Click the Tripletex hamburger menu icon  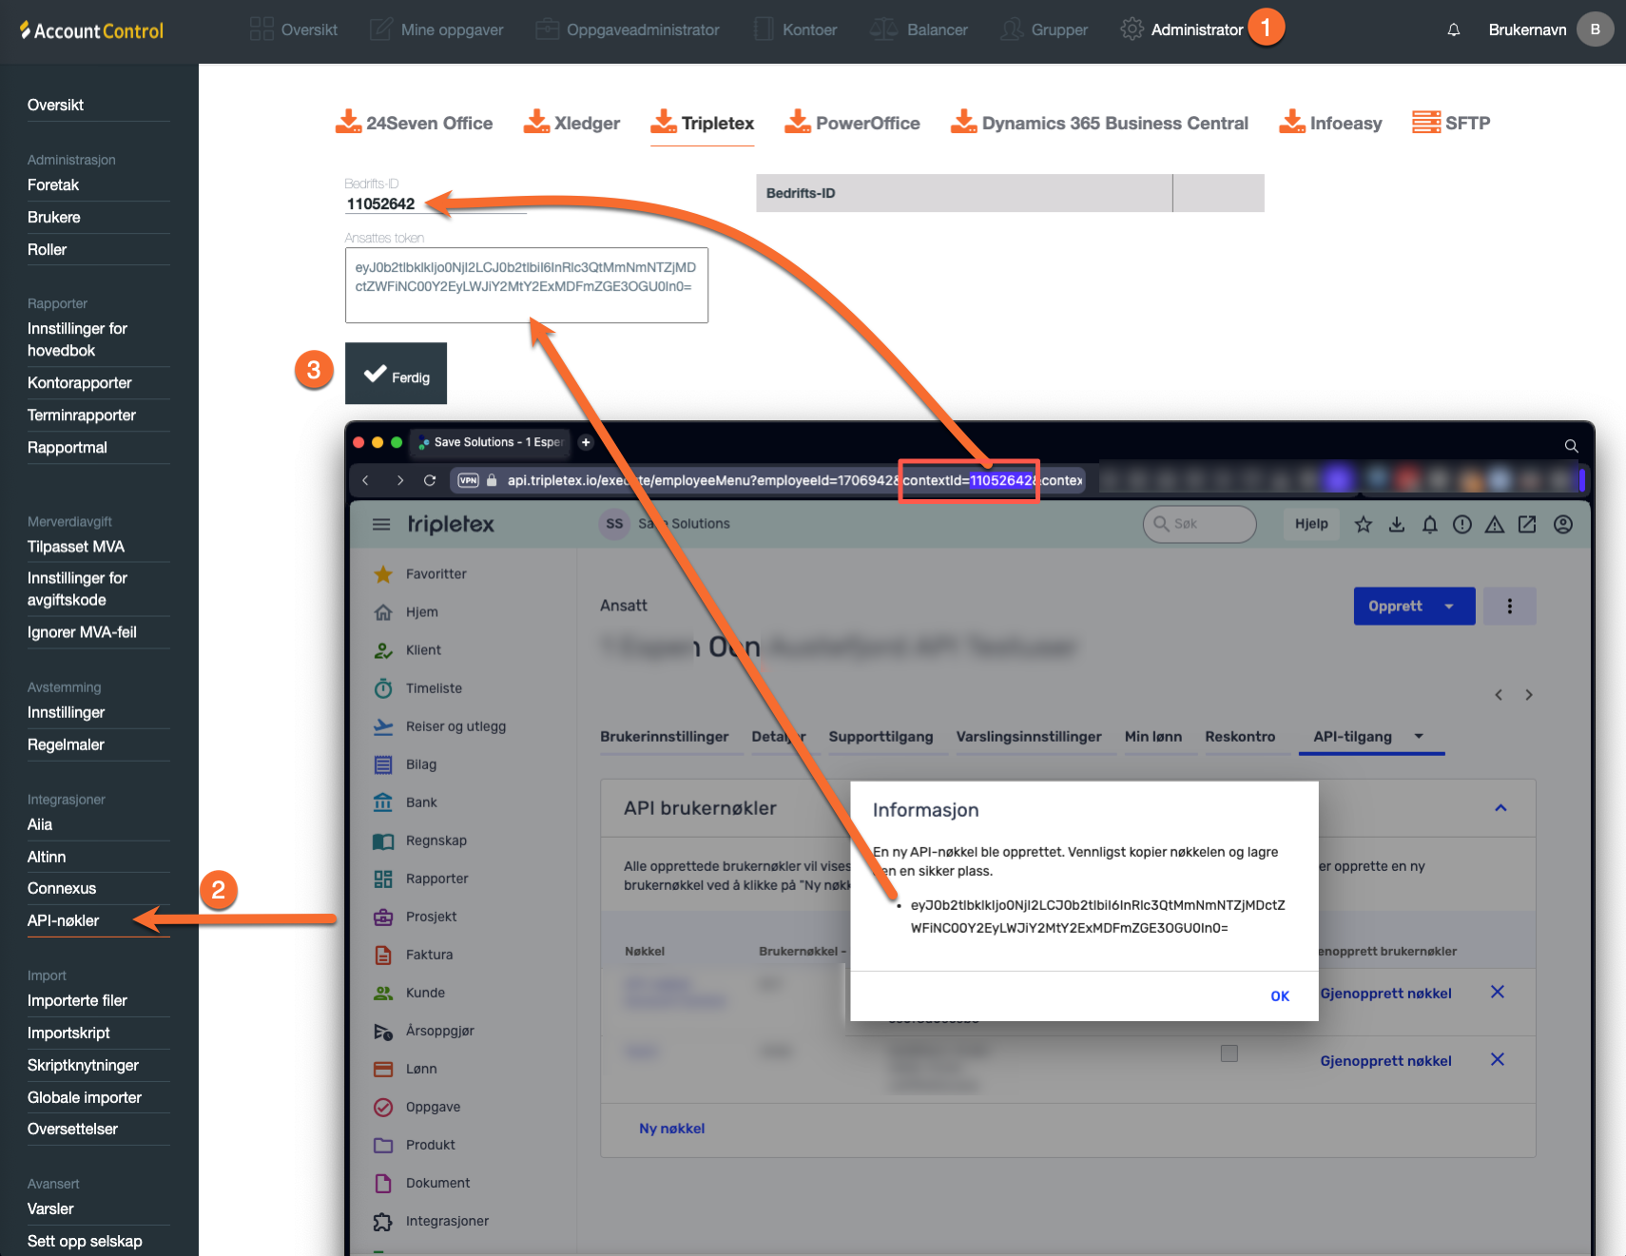[x=381, y=524]
